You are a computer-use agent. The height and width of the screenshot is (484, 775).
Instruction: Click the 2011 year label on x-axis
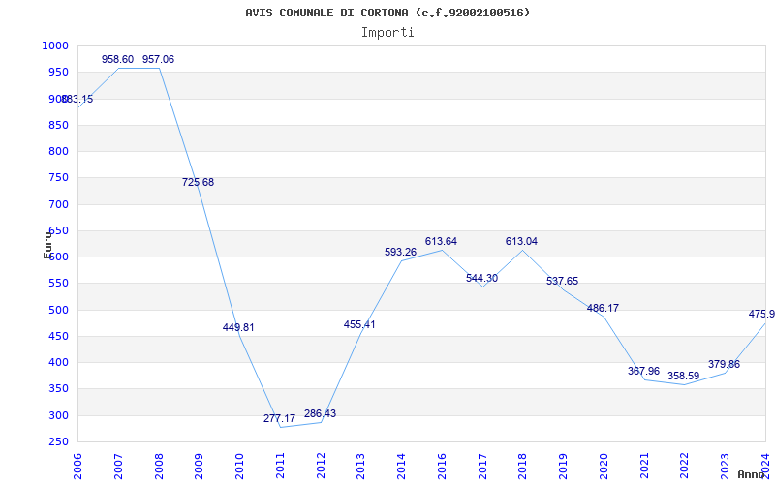280,466
